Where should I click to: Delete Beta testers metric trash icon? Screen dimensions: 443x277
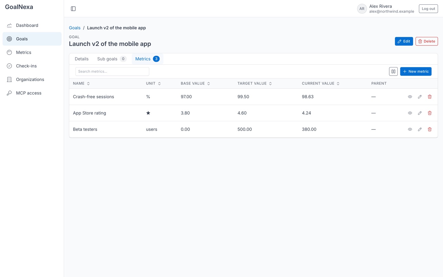pyautogui.click(x=430, y=129)
